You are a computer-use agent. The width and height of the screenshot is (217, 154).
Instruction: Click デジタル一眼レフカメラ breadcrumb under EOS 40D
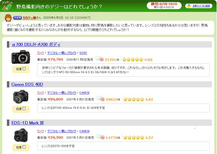pyautogui.click(x=62, y=93)
